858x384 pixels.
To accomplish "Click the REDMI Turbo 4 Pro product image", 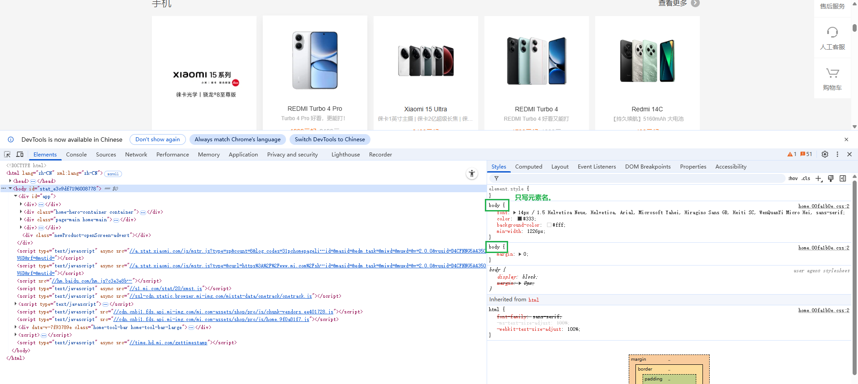I will coord(315,60).
